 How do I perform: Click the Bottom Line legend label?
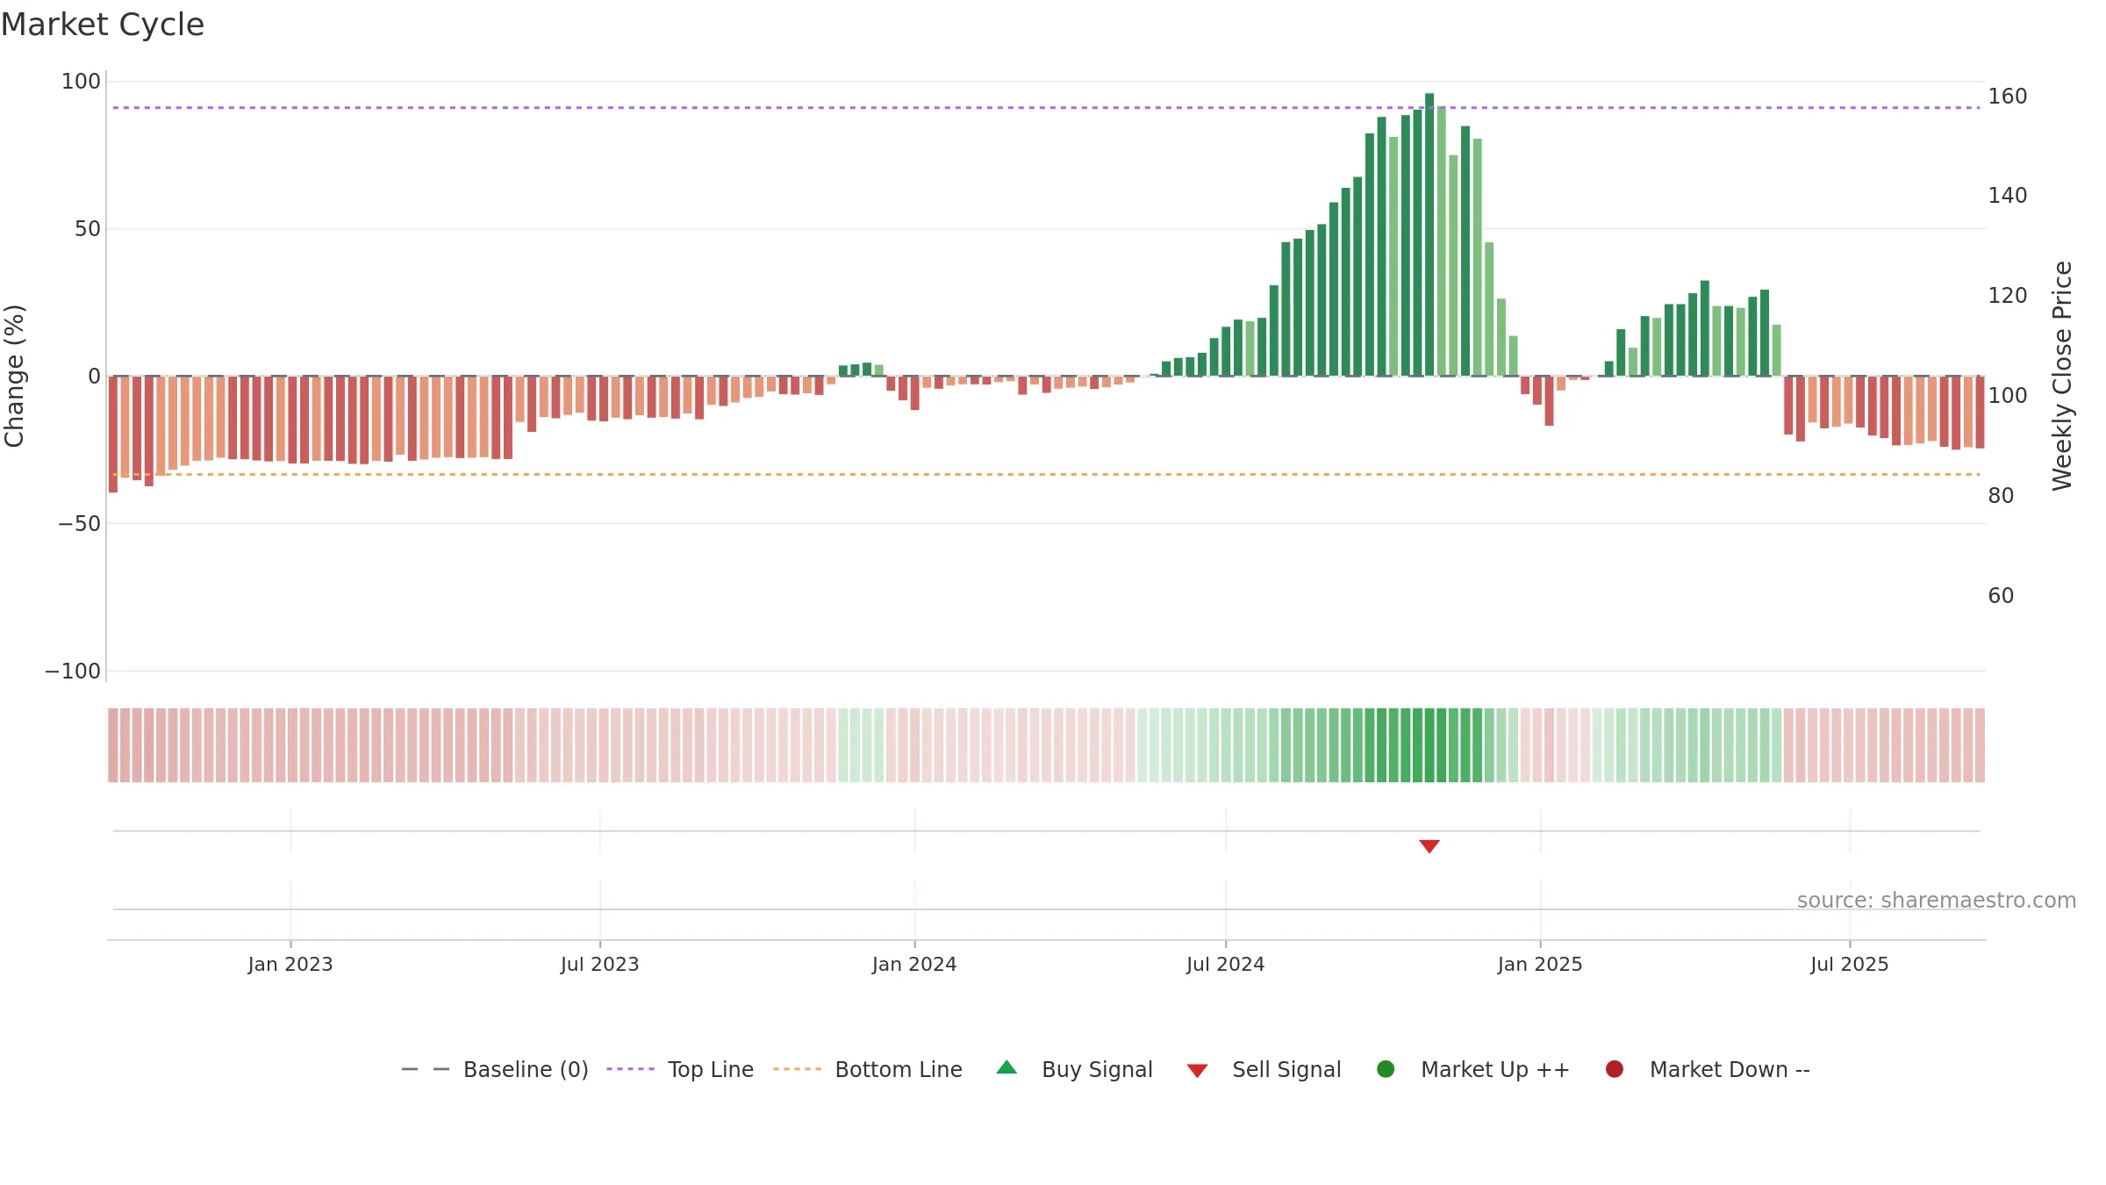pos(899,1069)
